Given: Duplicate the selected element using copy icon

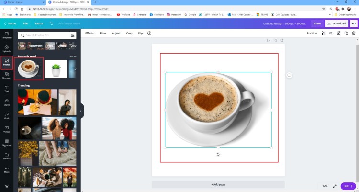Looking at the screenshot, I should click(346, 33).
